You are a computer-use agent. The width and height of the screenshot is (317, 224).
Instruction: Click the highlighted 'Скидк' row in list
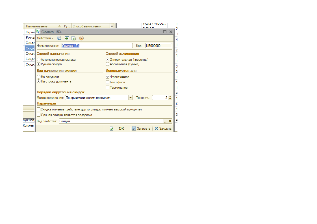30,48
